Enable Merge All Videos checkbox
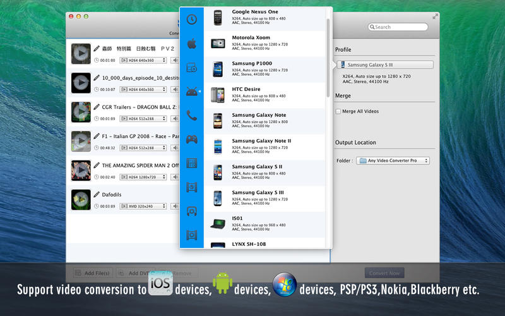Viewport: 505px width, 316px height. 338,111
